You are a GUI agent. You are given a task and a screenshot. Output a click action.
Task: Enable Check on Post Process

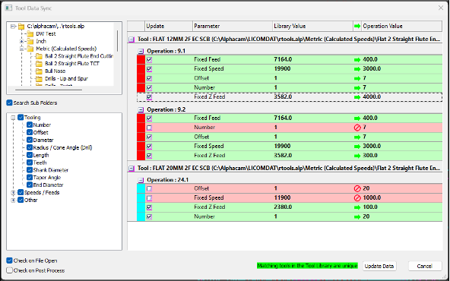click(x=9, y=270)
